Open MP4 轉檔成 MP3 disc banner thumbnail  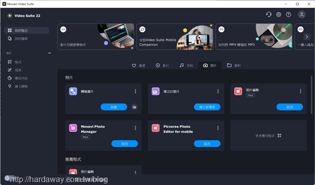(274, 36)
